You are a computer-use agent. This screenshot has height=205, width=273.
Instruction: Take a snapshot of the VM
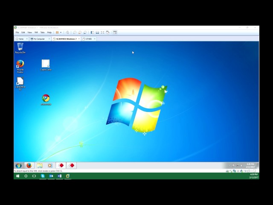coord(75,32)
